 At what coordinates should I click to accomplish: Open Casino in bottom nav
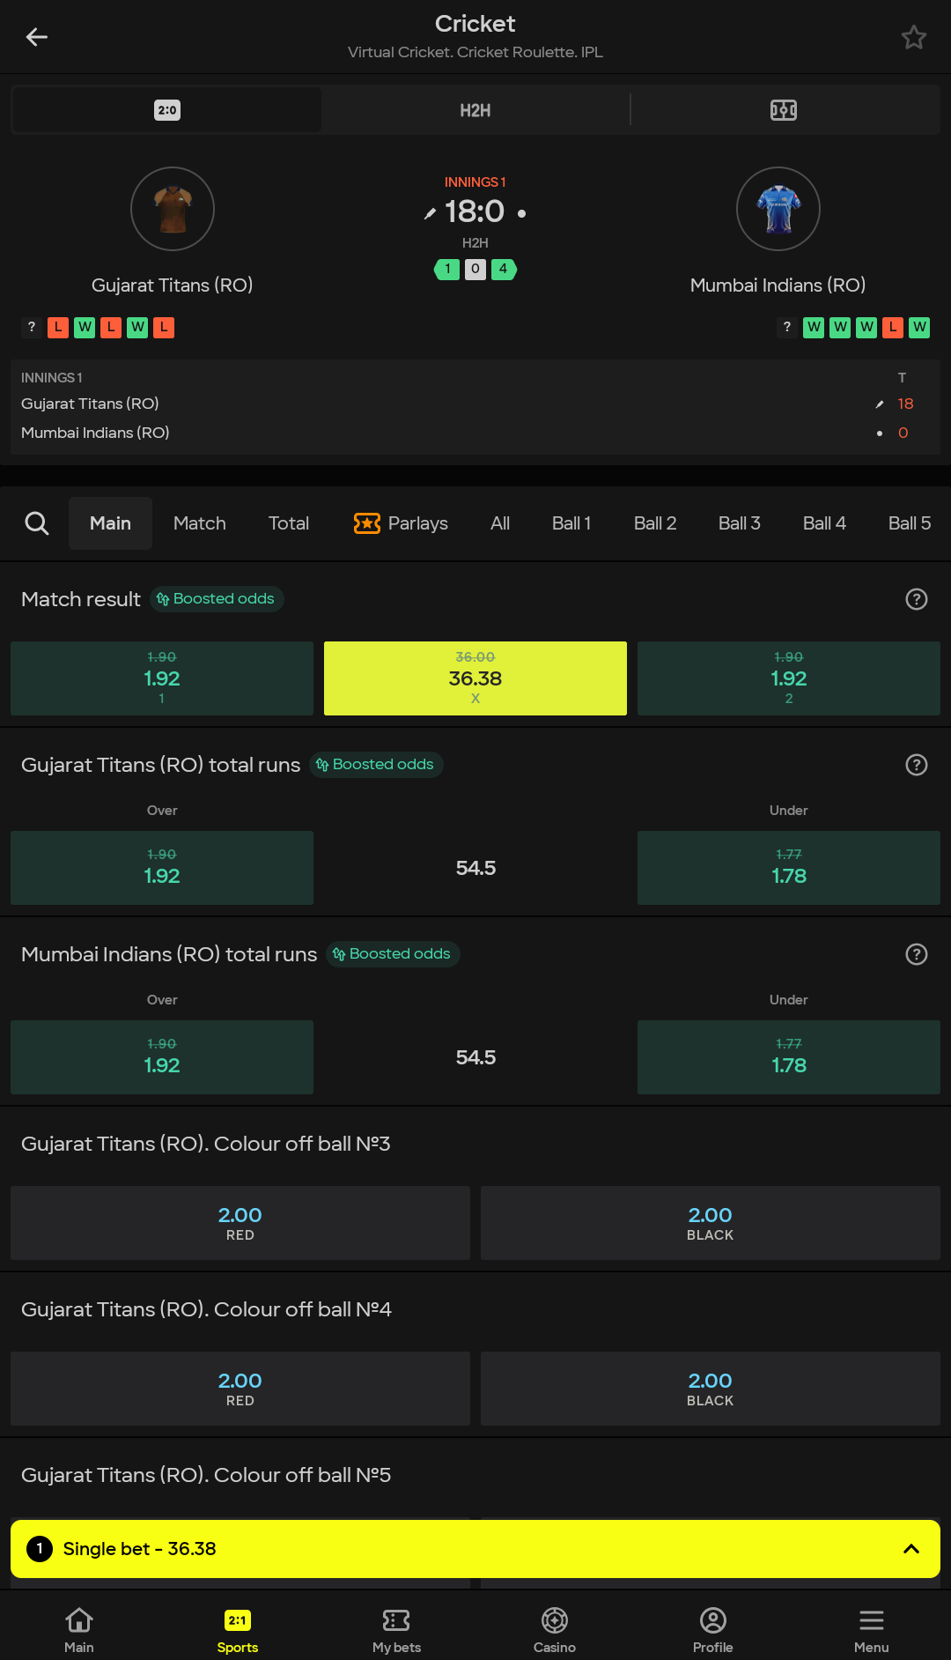tap(555, 1630)
